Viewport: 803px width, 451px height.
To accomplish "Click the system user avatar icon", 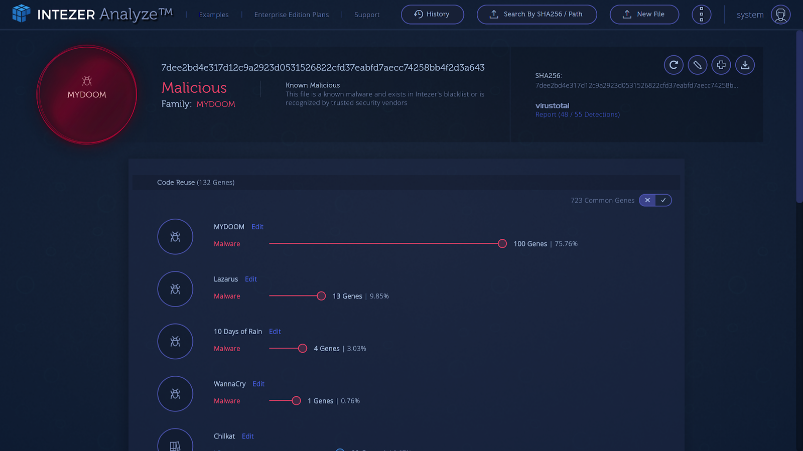I will tap(780, 15).
